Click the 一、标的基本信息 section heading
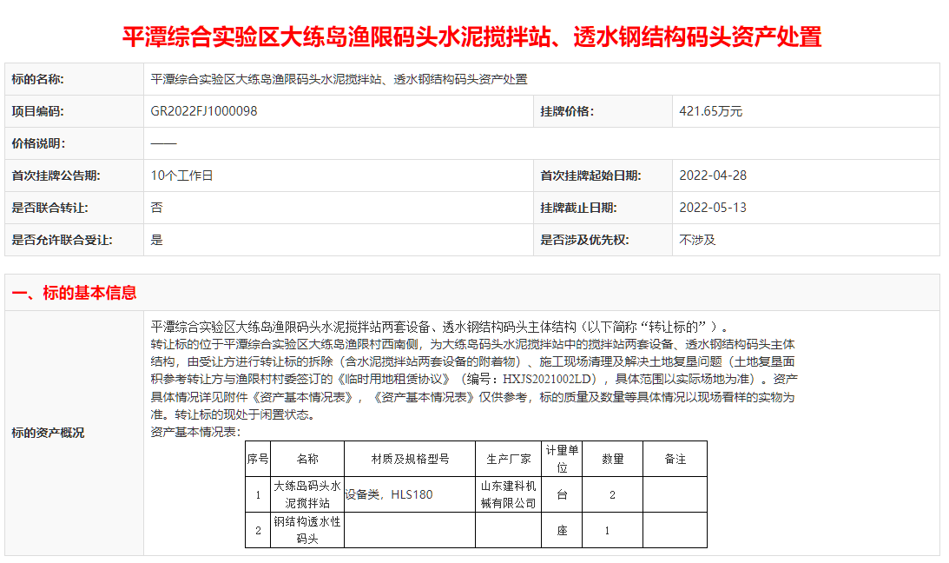 coord(74,293)
